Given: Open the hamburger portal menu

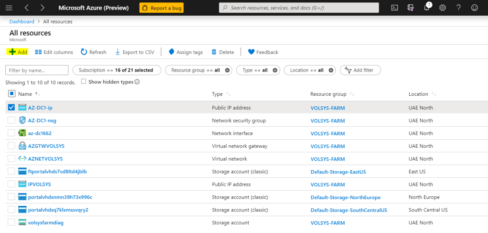Looking at the screenshot, I should coord(9,8).
